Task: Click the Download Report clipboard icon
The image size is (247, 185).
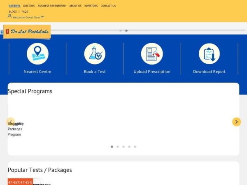Action: [209, 54]
